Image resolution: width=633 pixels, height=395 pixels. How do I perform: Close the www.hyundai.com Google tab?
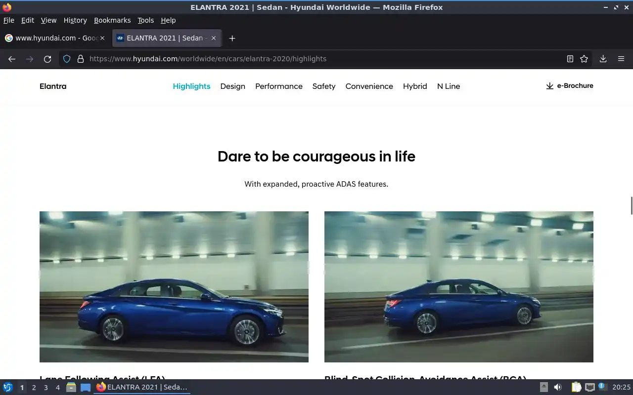tap(102, 38)
